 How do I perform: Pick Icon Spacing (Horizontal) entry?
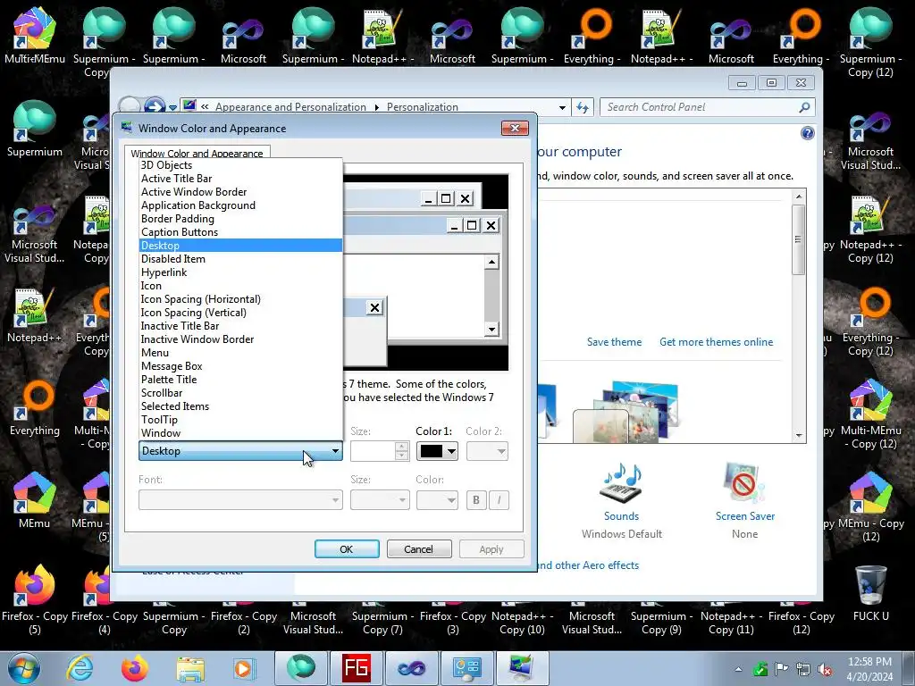coord(240,299)
